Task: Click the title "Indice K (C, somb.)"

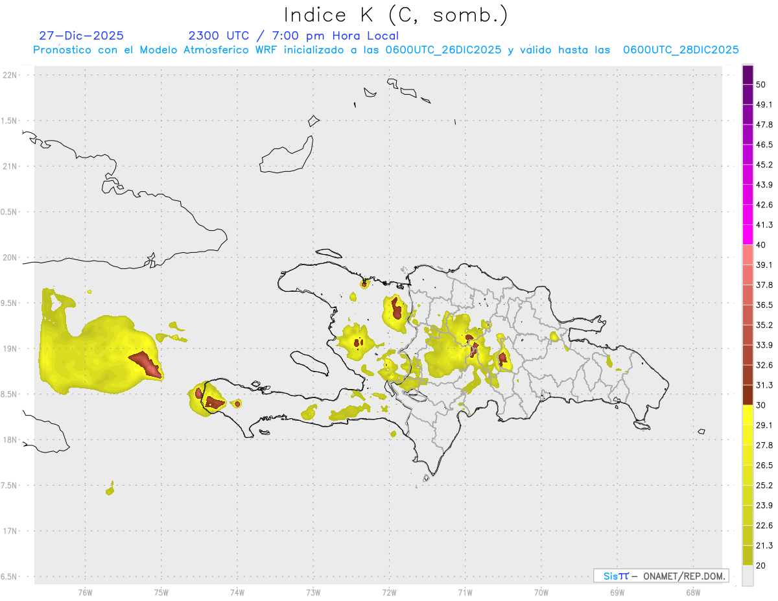Action: point(396,15)
